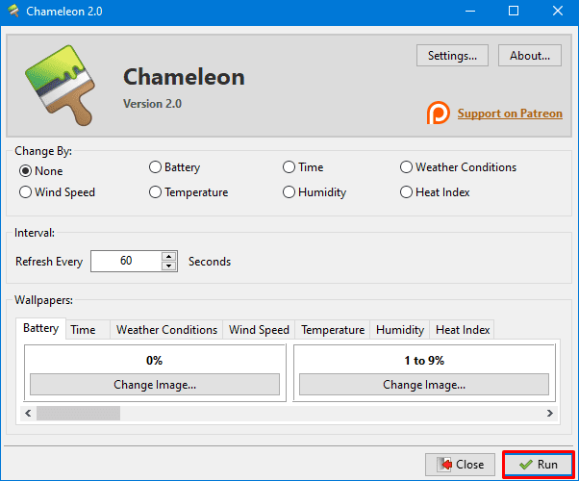Switch to the Battery wallpapers tab

click(41, 328)
